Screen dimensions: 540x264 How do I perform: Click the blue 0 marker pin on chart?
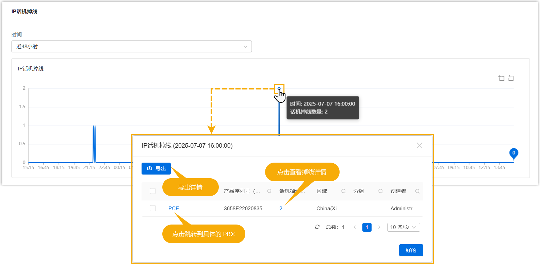(x=513, y=153)
